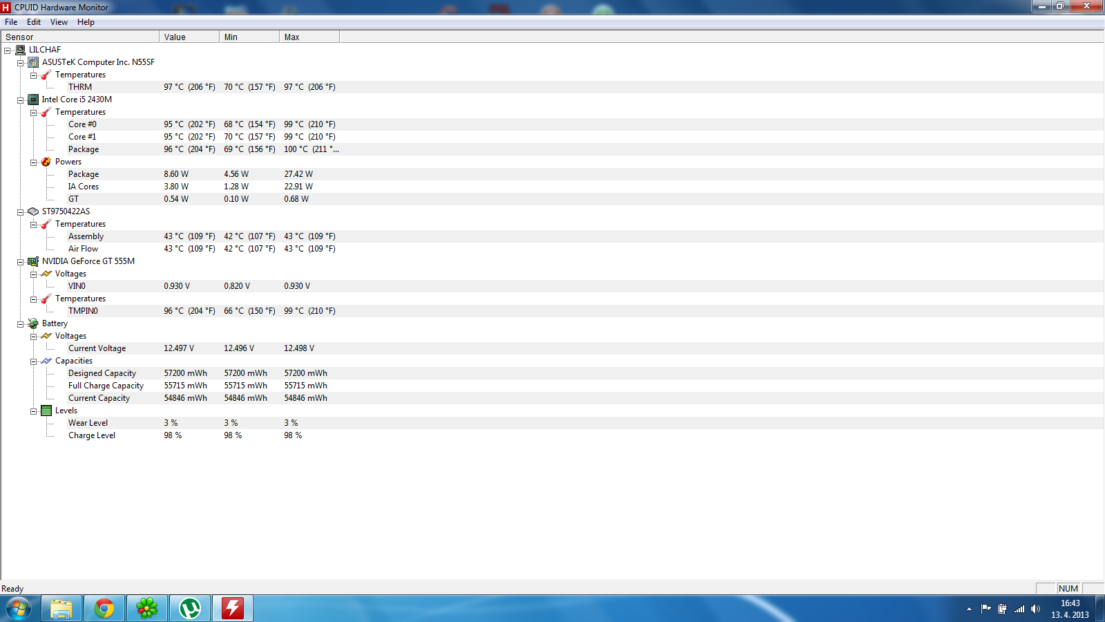
Task: Click the green Levels icon
Action: pos(46,411)
